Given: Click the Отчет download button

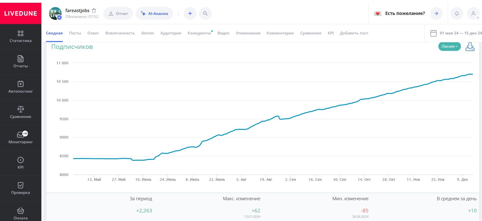Looking at the screenshot, I should coord(118,14).
